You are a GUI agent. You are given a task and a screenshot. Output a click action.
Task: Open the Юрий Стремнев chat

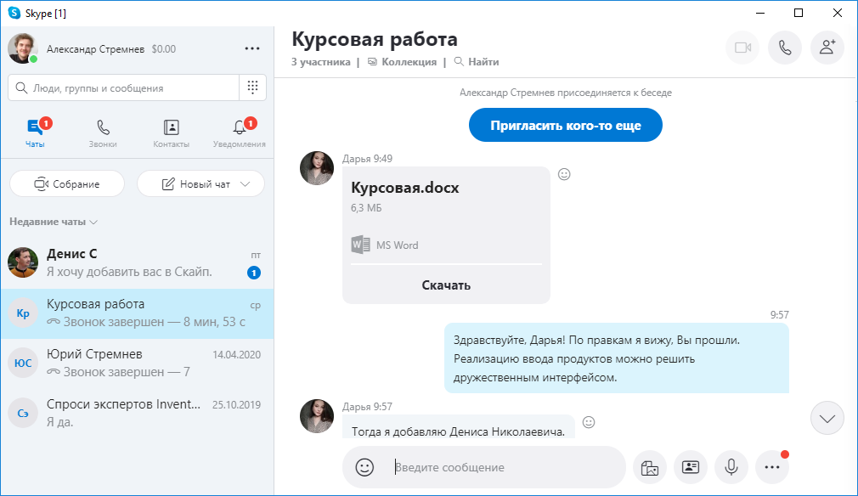[x=138, y=364]
